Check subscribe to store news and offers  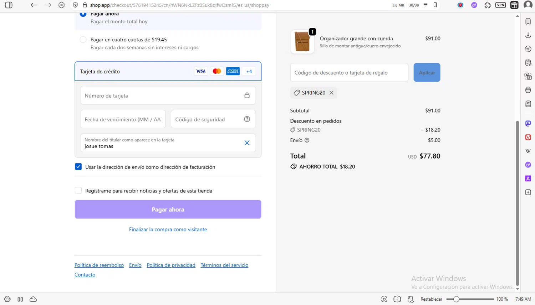pyautogui.click(x=78, y=191)
